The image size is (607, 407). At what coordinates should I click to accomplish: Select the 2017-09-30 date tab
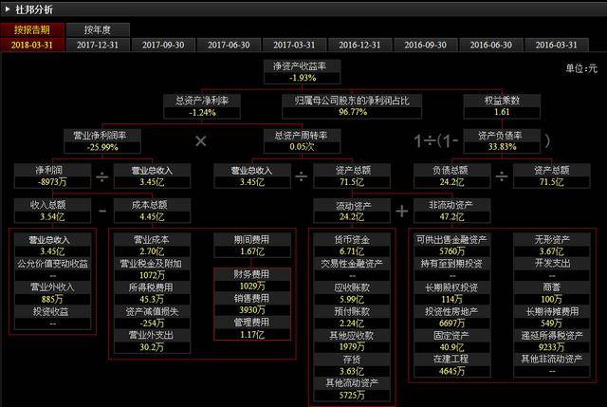(x=164, y=45)
